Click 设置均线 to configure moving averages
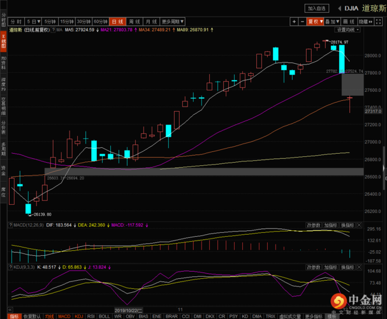Viewport: 387px width, 319px height. click(348, 29)
